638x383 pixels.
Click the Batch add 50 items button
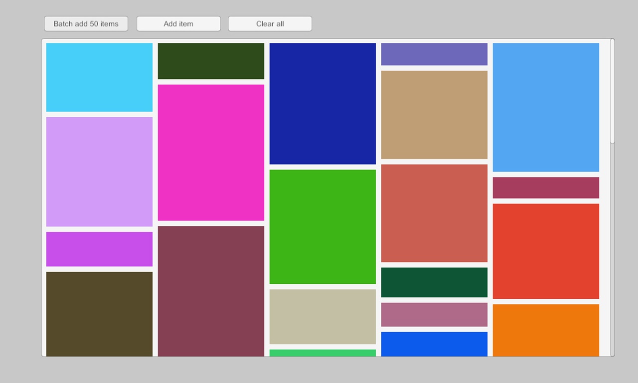coord(86,23)
